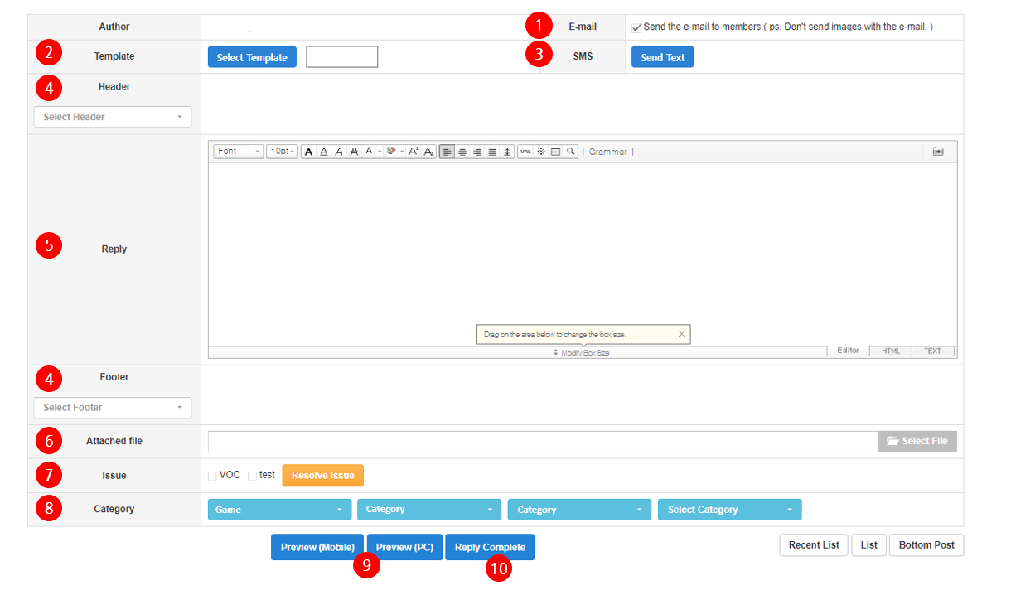This screenshot has width=1011, height=600.
Task: Open find/search tool in editor toolbar
Action: [x=570, y=152]
